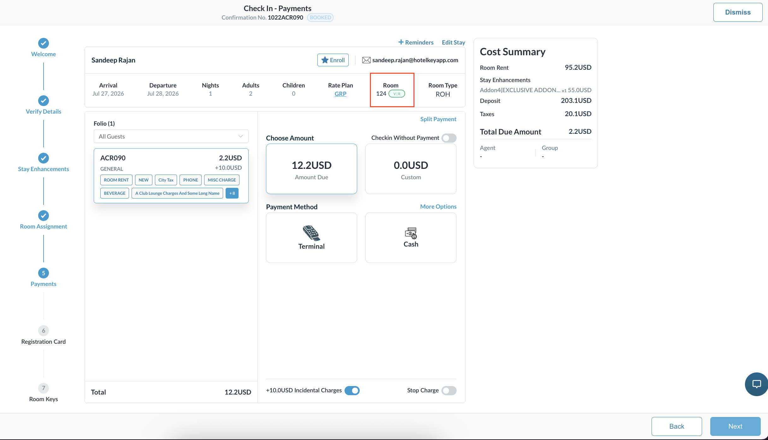Go to Verify Details step
Screen dimensions: 768x440
pos(44,111)
